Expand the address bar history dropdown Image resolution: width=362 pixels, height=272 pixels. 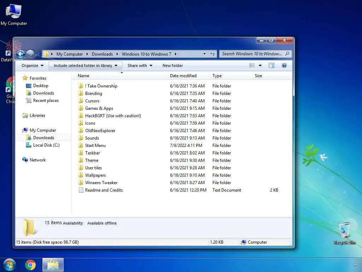point(204,54)
